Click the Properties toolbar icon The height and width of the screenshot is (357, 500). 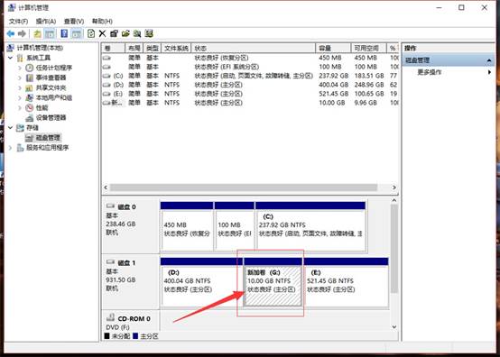coord(114,33)
